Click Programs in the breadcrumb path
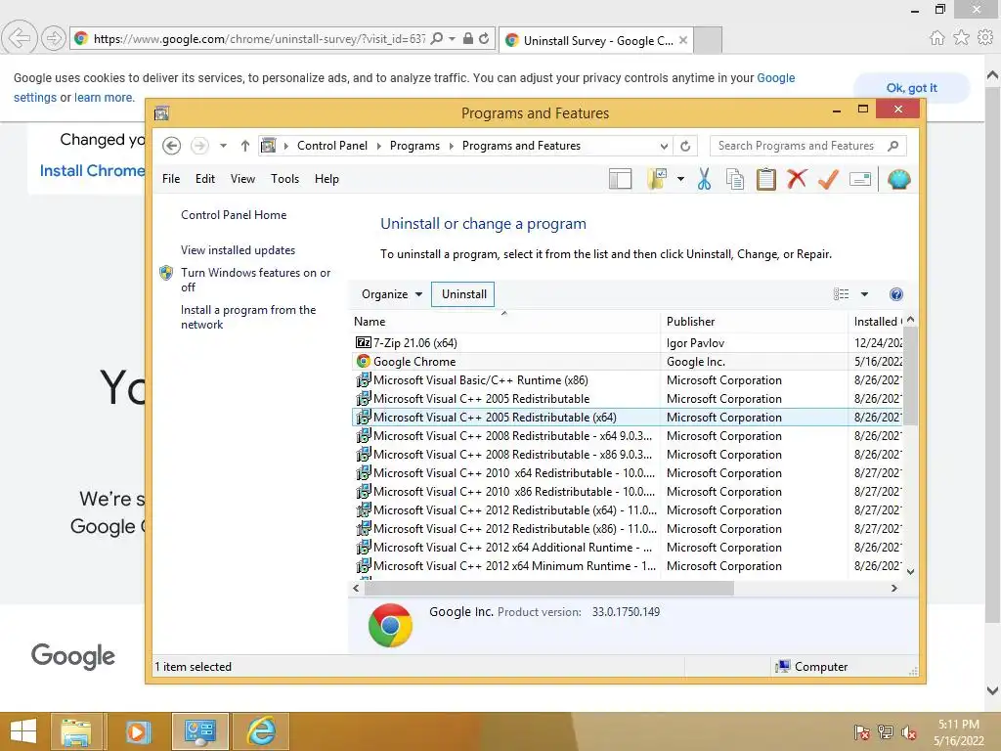This screenshot has width=1001, height=751. pyautogui.click(x=414, y=146)
